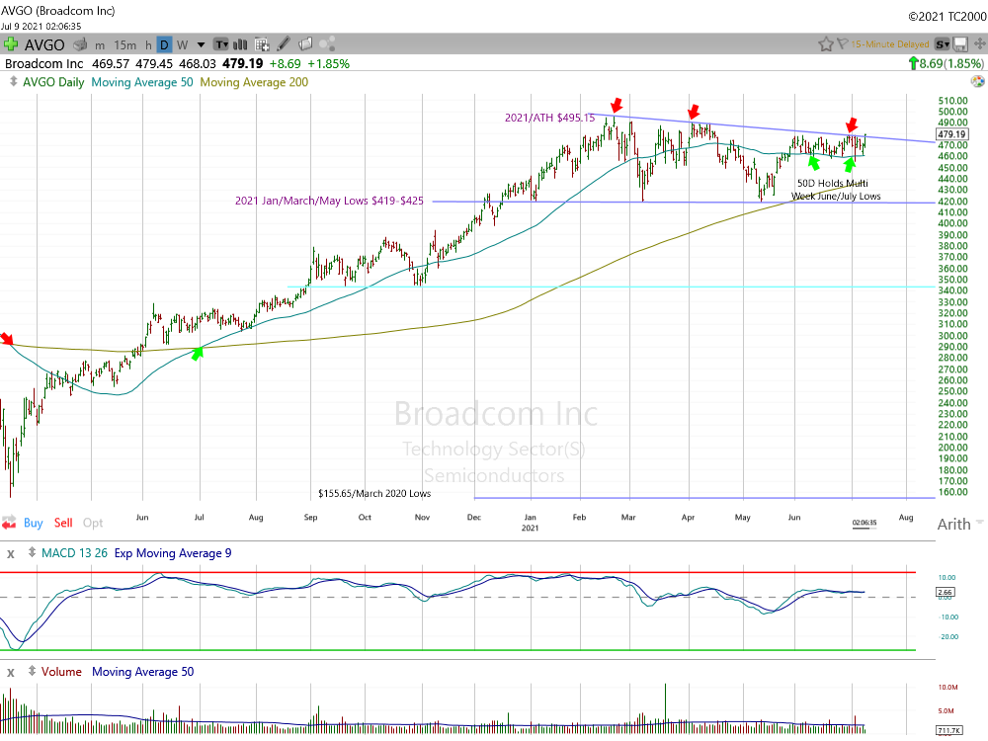Click the Broadcom Inc company name

click(44, 63)
